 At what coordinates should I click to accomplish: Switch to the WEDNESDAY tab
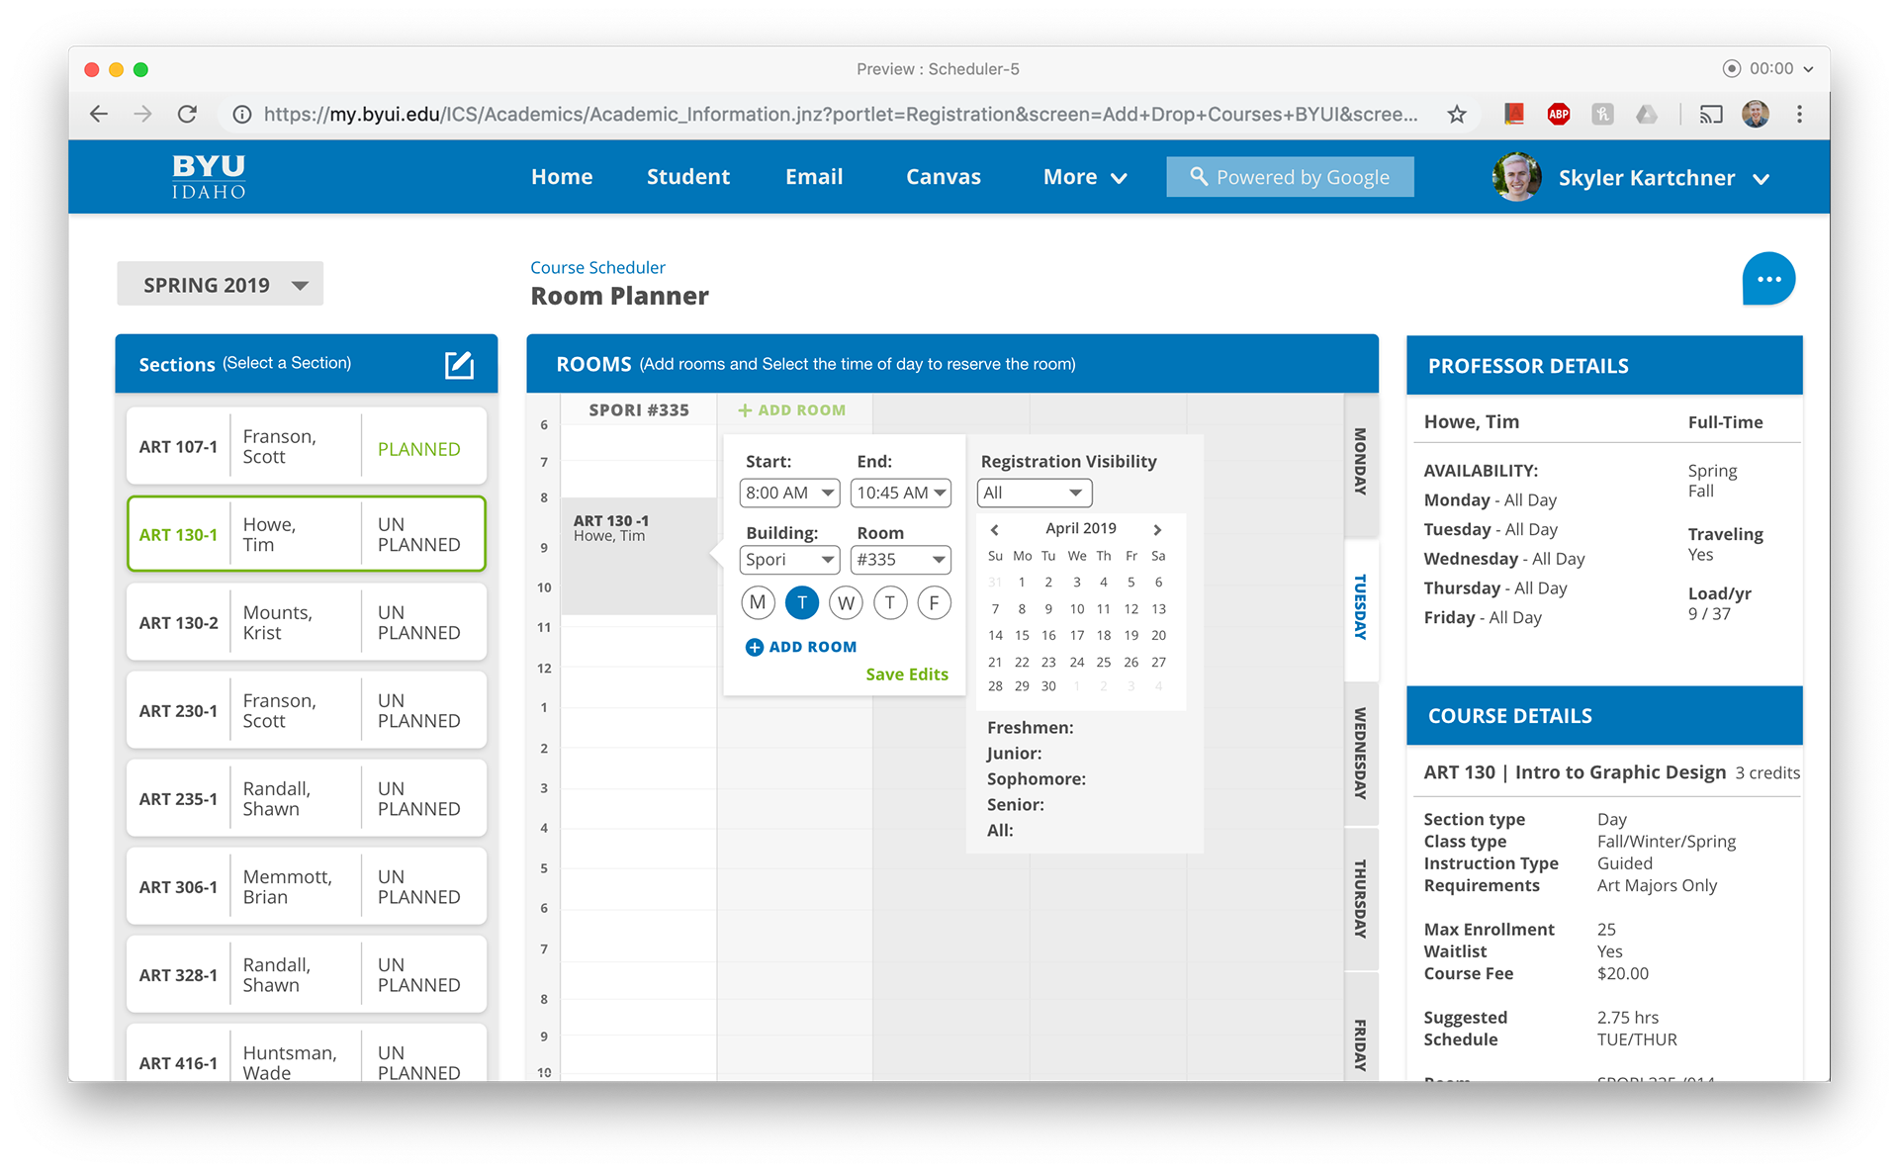tap(1361, 754)
